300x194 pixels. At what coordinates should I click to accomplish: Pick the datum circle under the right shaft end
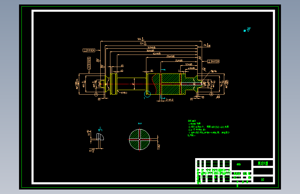[211, 94]
